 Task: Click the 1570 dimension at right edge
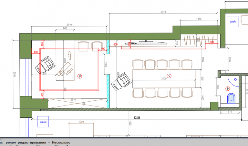[247, 91]
